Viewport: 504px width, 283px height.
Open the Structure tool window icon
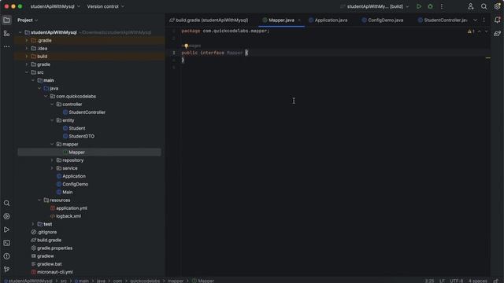(x=6, y=33)
